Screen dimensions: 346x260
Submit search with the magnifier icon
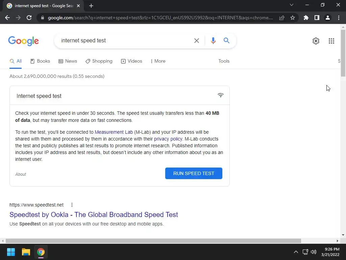(226, 41)
